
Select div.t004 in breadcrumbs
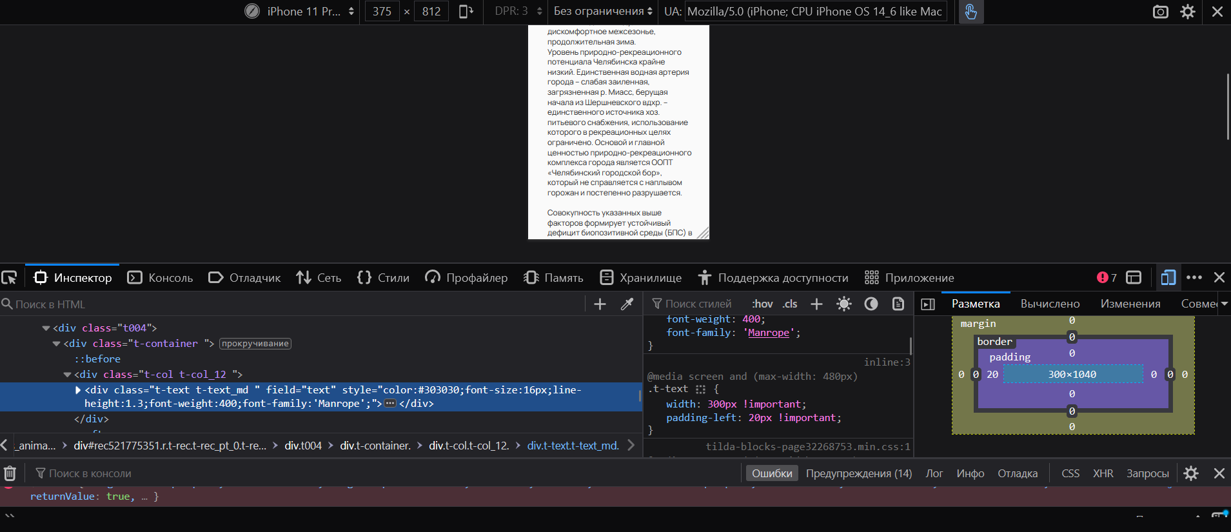pos(303,446)
